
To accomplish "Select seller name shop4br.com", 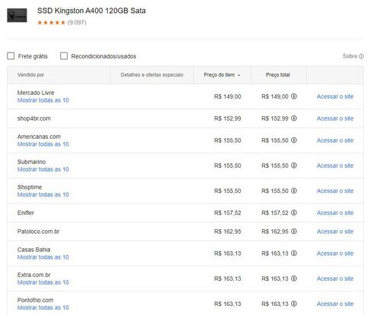I will (34, 118).
